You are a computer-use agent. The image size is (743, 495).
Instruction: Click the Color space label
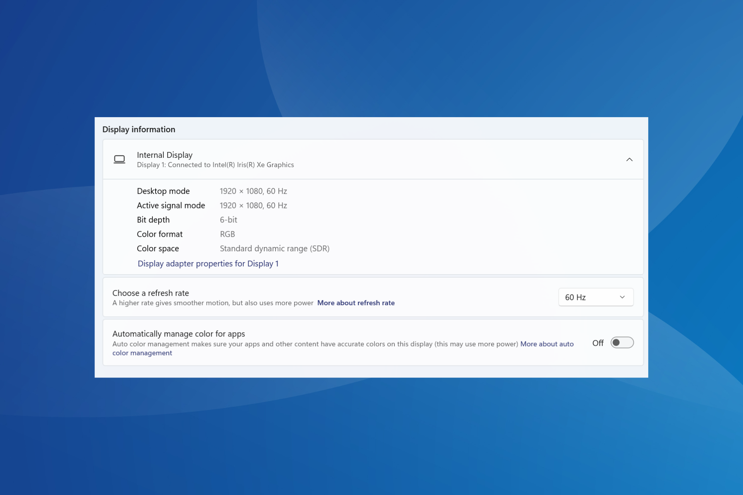[x=158, y=248]
